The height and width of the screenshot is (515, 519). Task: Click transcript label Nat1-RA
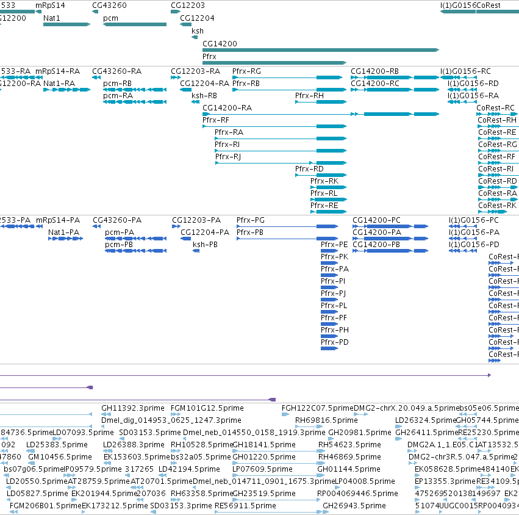pos(59,84)
